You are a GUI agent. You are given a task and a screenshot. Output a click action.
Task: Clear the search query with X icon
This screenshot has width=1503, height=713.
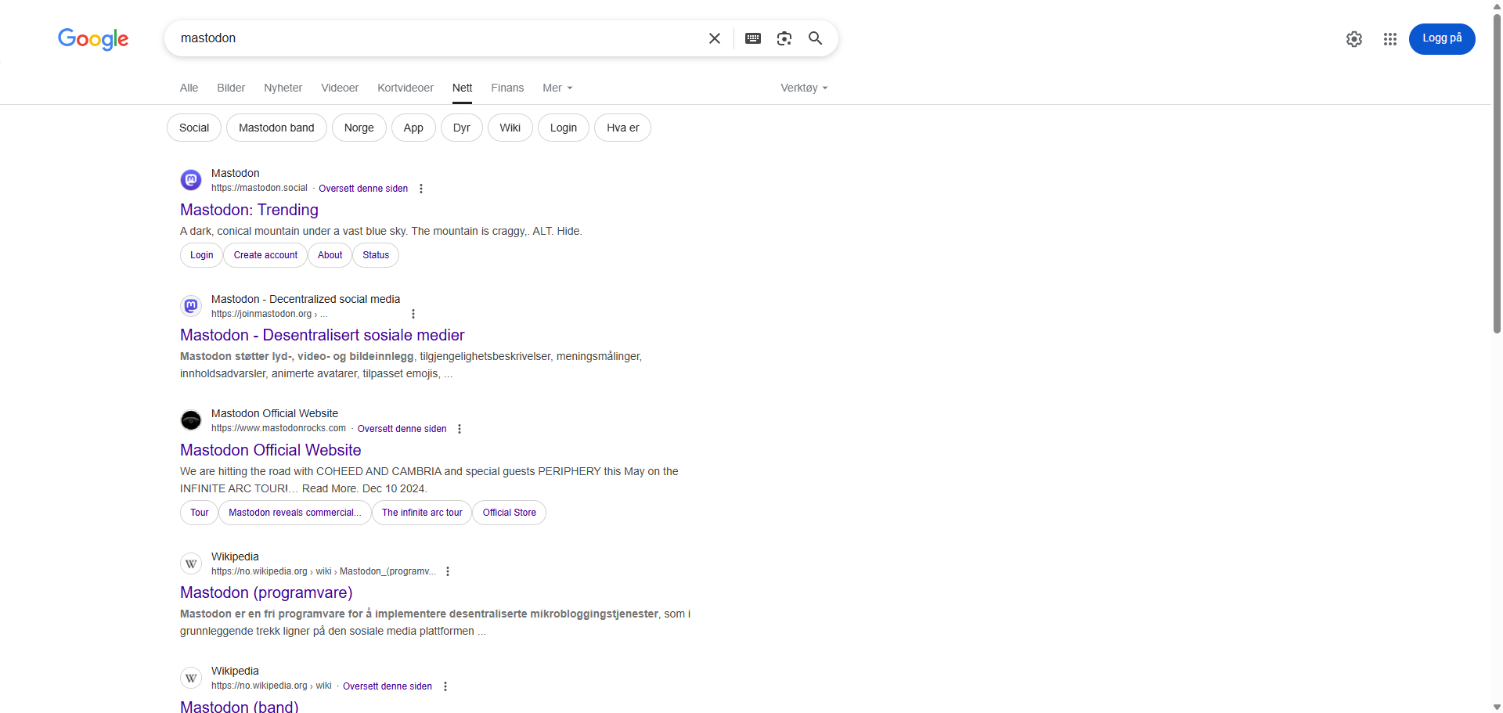(715, 38)
